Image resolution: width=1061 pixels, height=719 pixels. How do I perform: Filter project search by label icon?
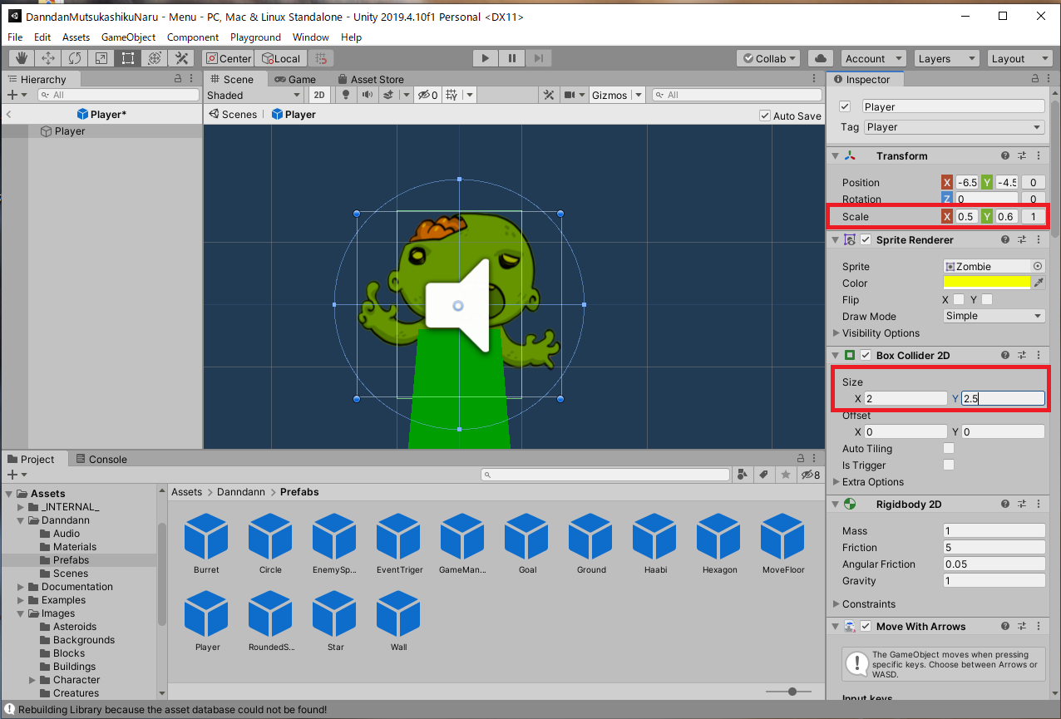click(763, 475)
